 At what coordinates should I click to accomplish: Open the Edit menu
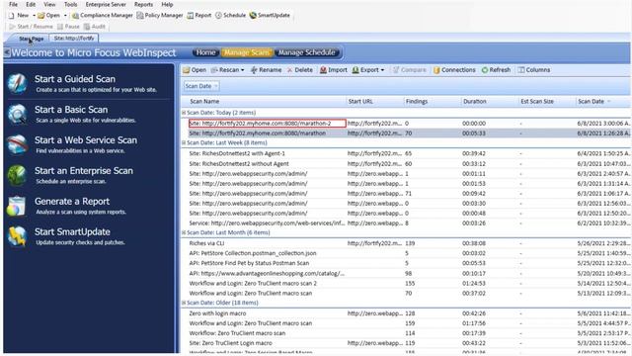[x=31, y=4]
